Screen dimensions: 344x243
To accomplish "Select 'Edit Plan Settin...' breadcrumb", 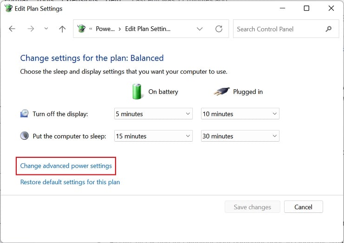I will [148, 29].
